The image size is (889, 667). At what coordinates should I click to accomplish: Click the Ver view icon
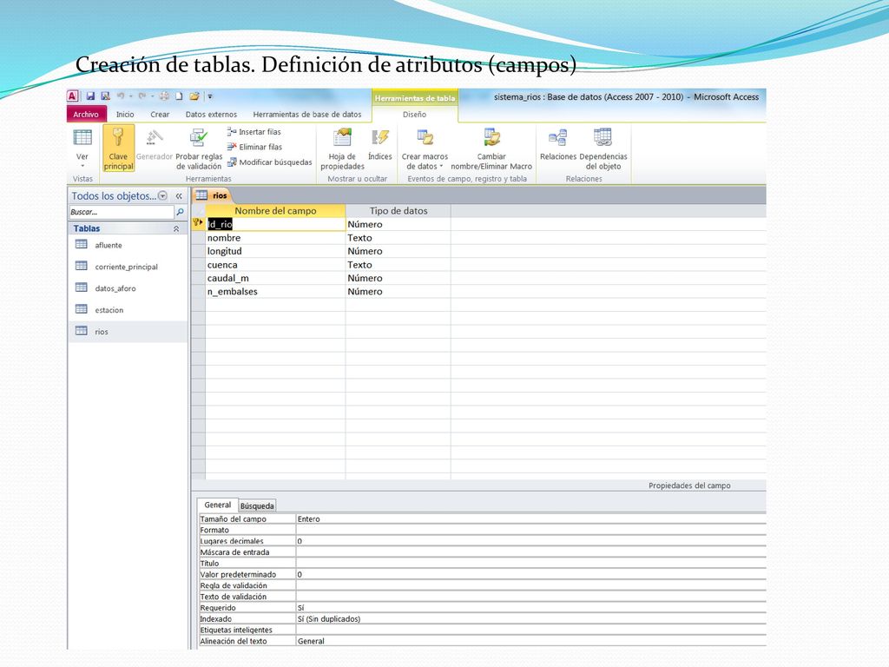click(82, 138)
